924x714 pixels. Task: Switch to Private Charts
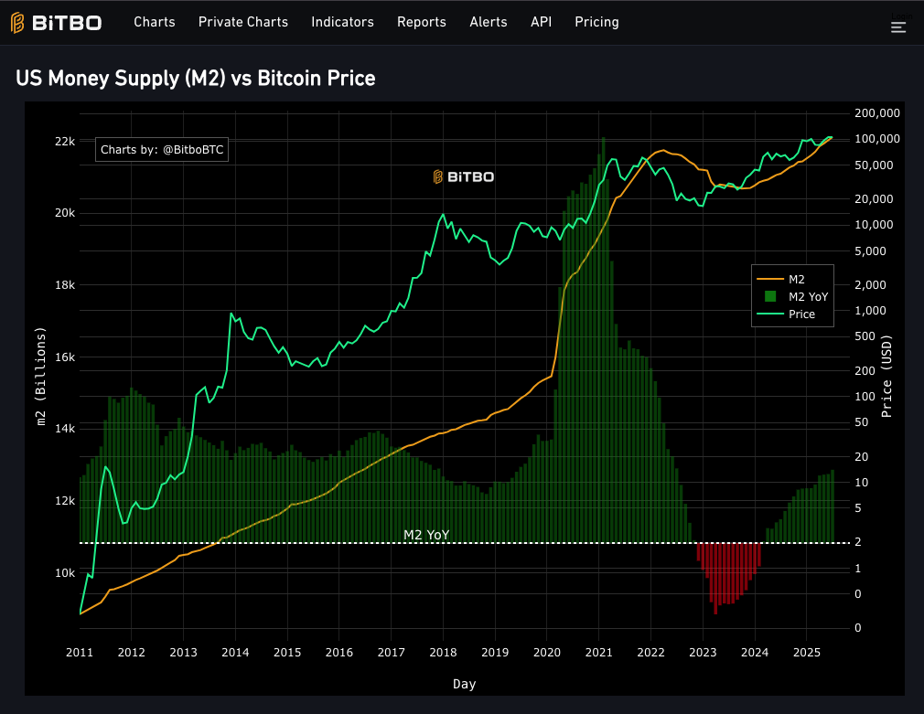(242, 22)
